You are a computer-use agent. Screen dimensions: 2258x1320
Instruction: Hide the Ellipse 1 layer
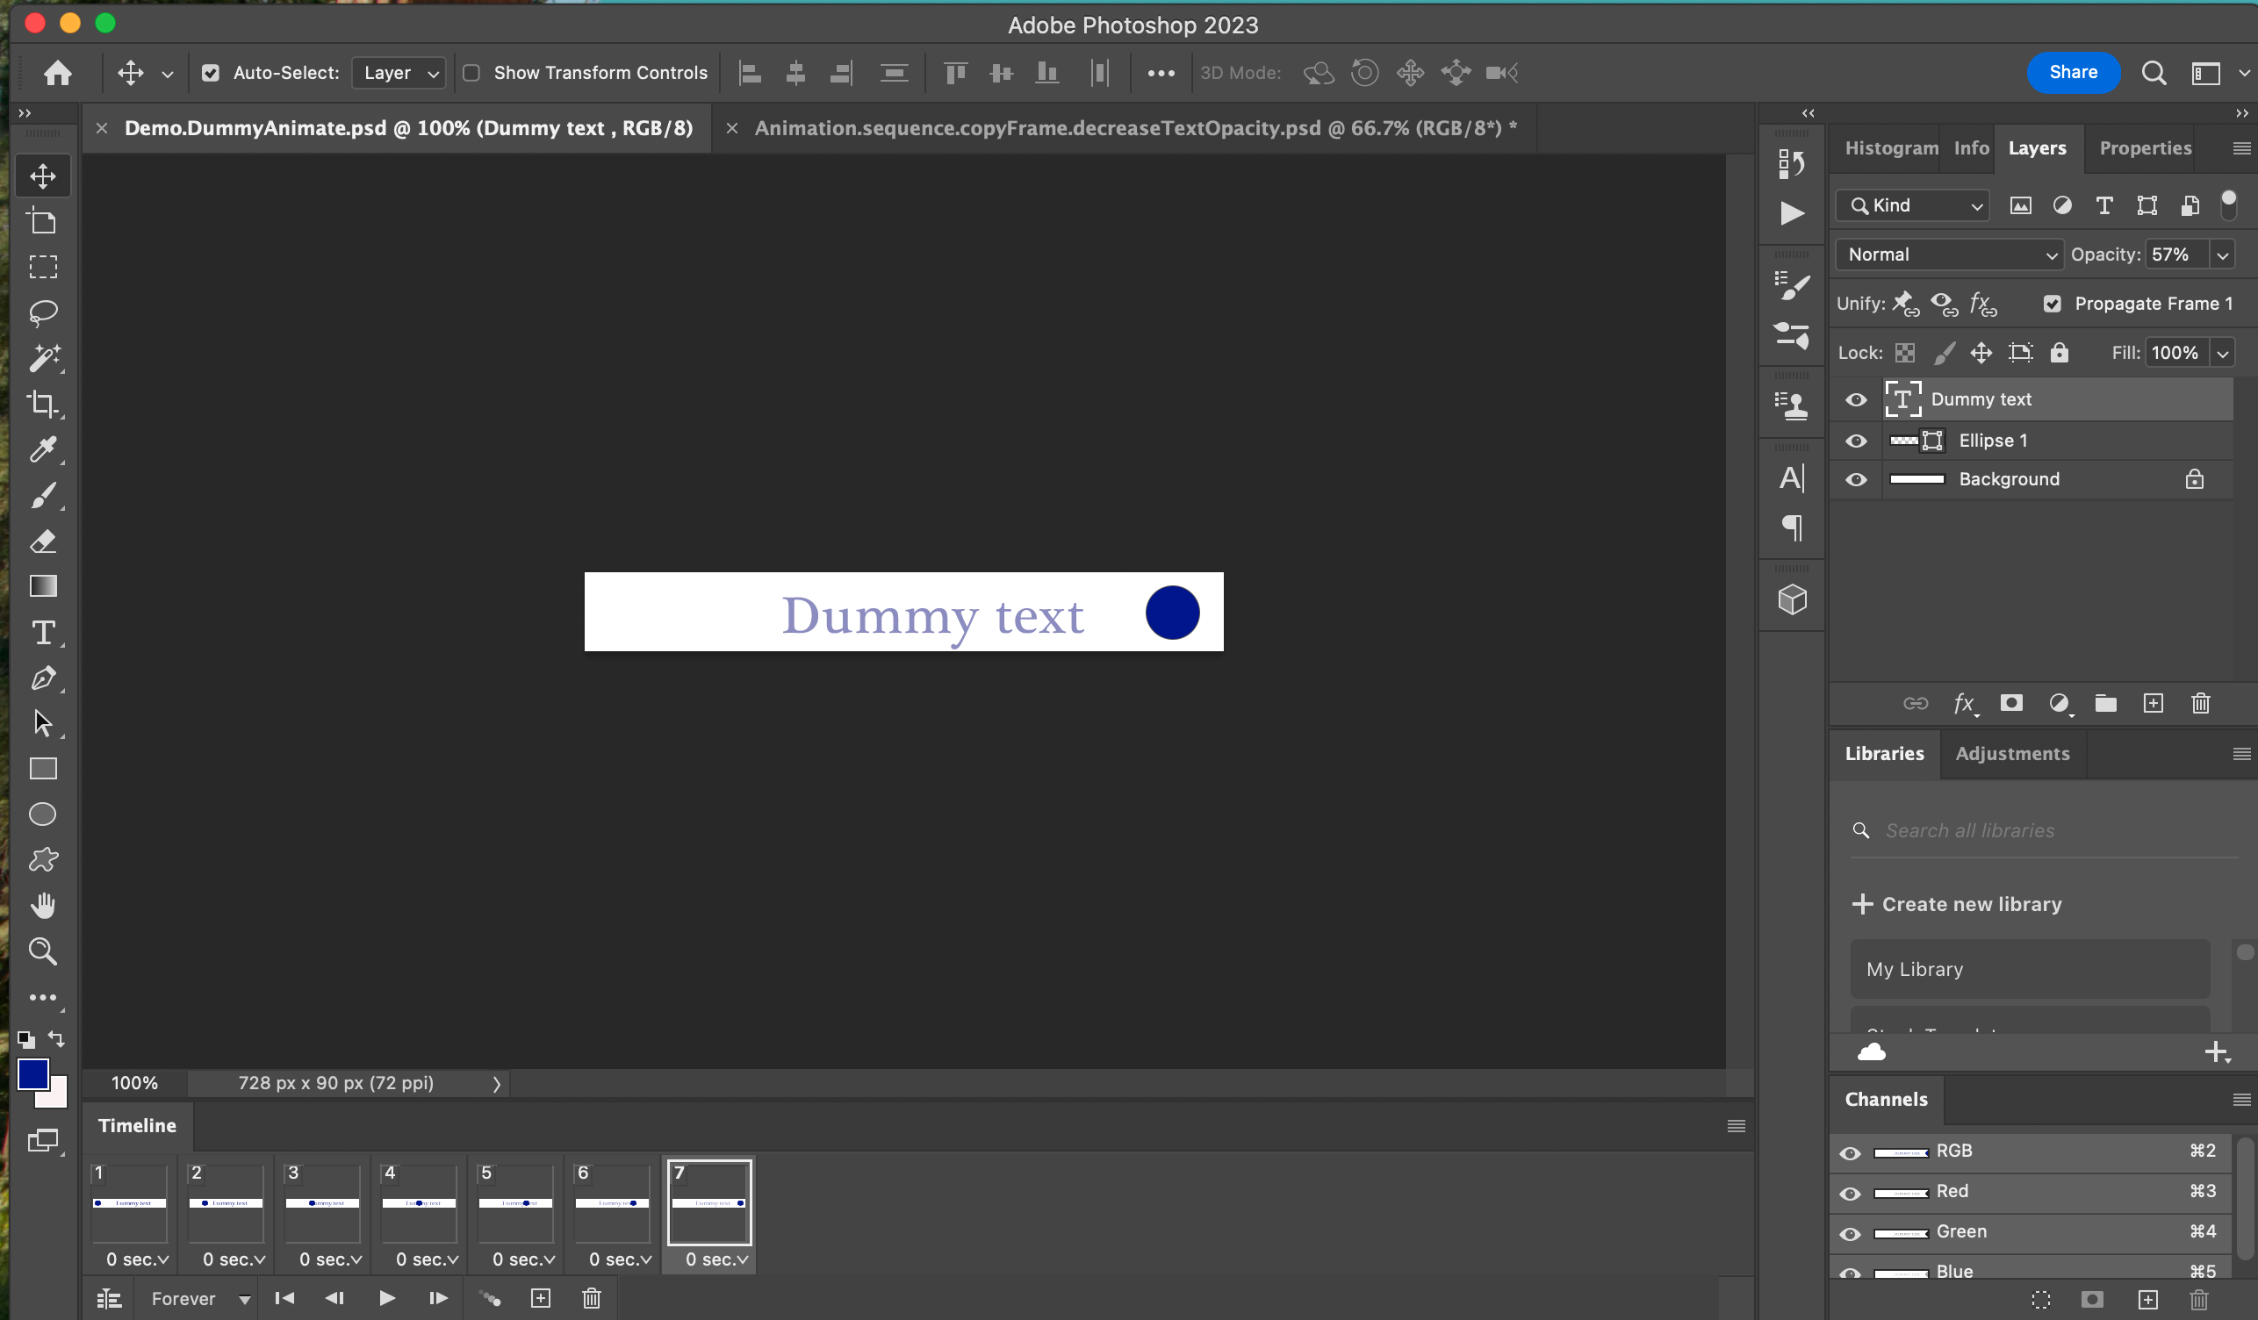(1856, 441)
